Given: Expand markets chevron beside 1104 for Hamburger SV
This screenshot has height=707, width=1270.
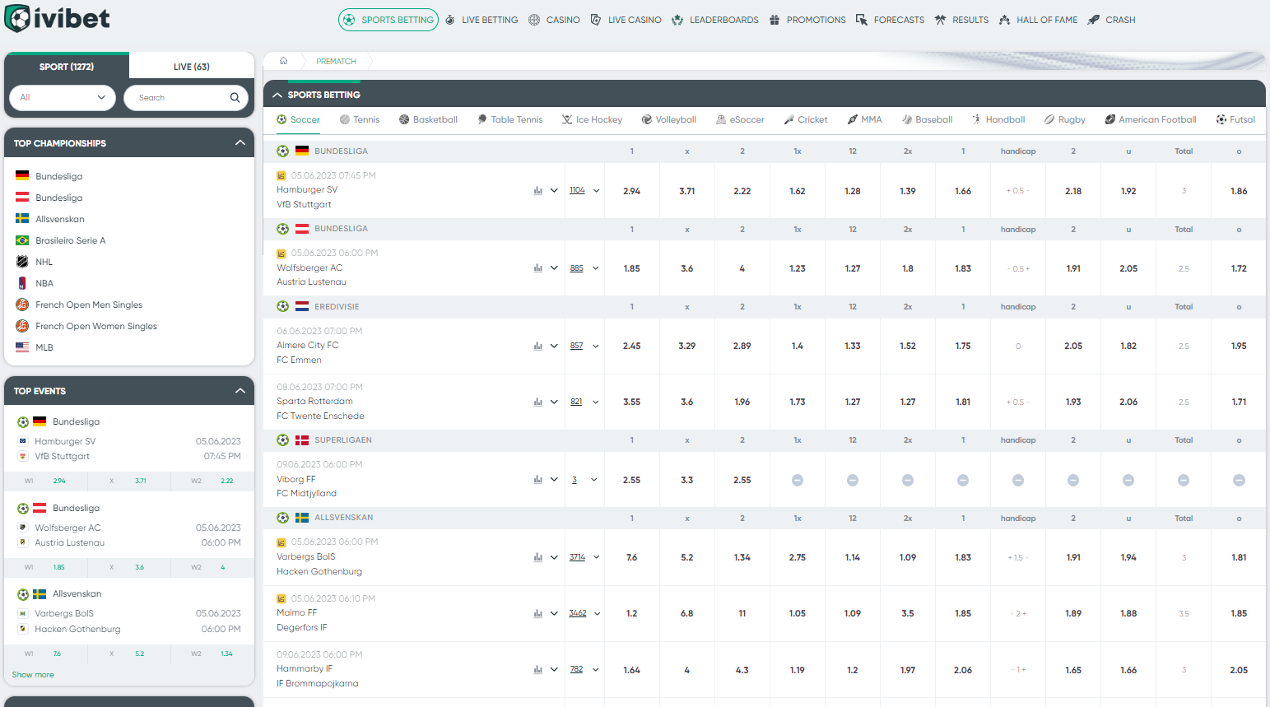Looking at the screenshot, I should click(x=597, y=191).
